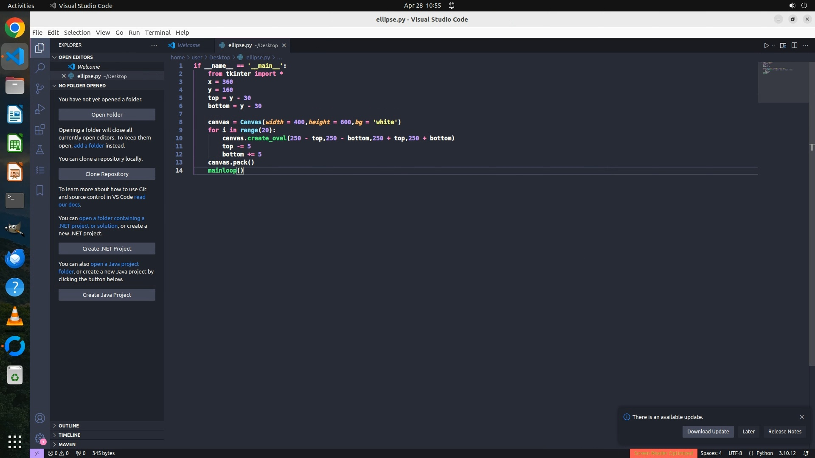Toggle the notifications bell in status bar
The height and width of the screenshot is (458, 815).
pos(806,453)
